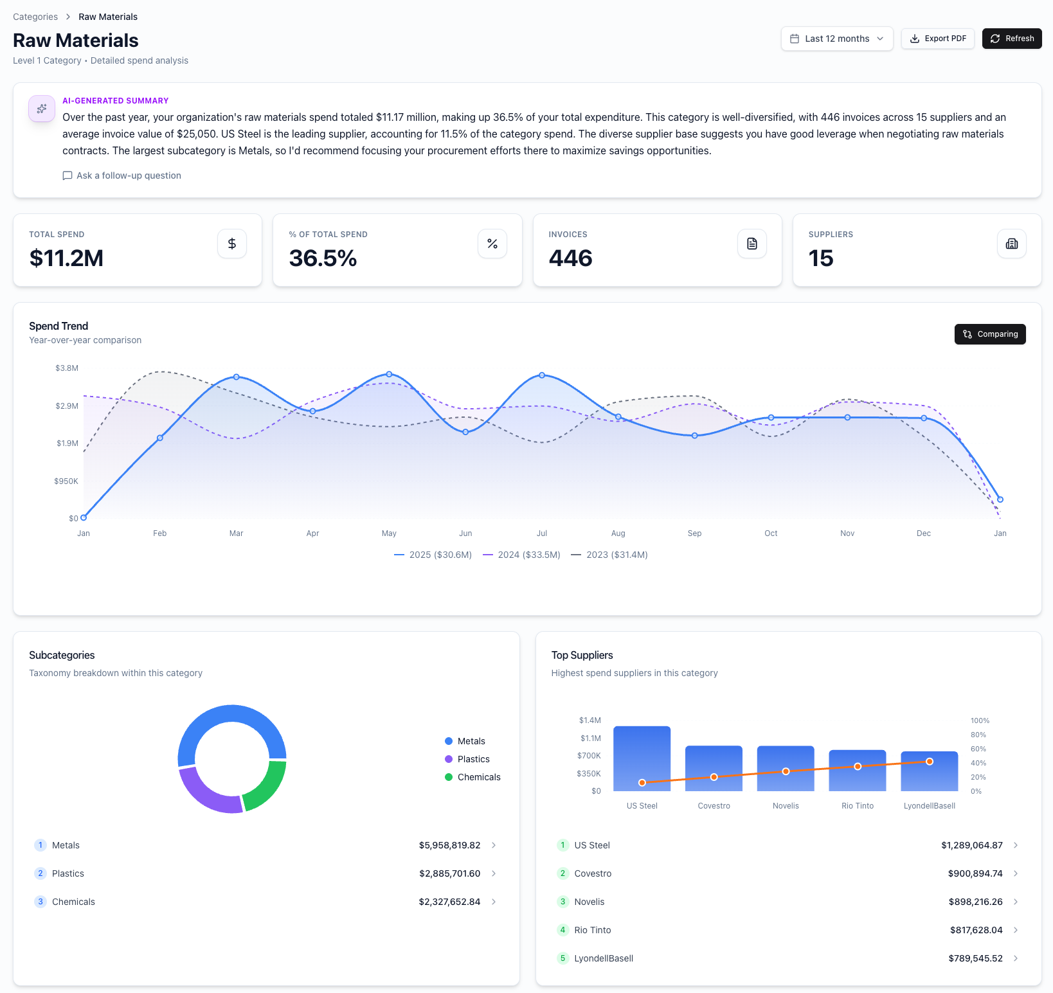Navigate to Categories breadcrumb
Image resolution: width=1053 pixels, height=993 pixels.
(x=35, y=17)
